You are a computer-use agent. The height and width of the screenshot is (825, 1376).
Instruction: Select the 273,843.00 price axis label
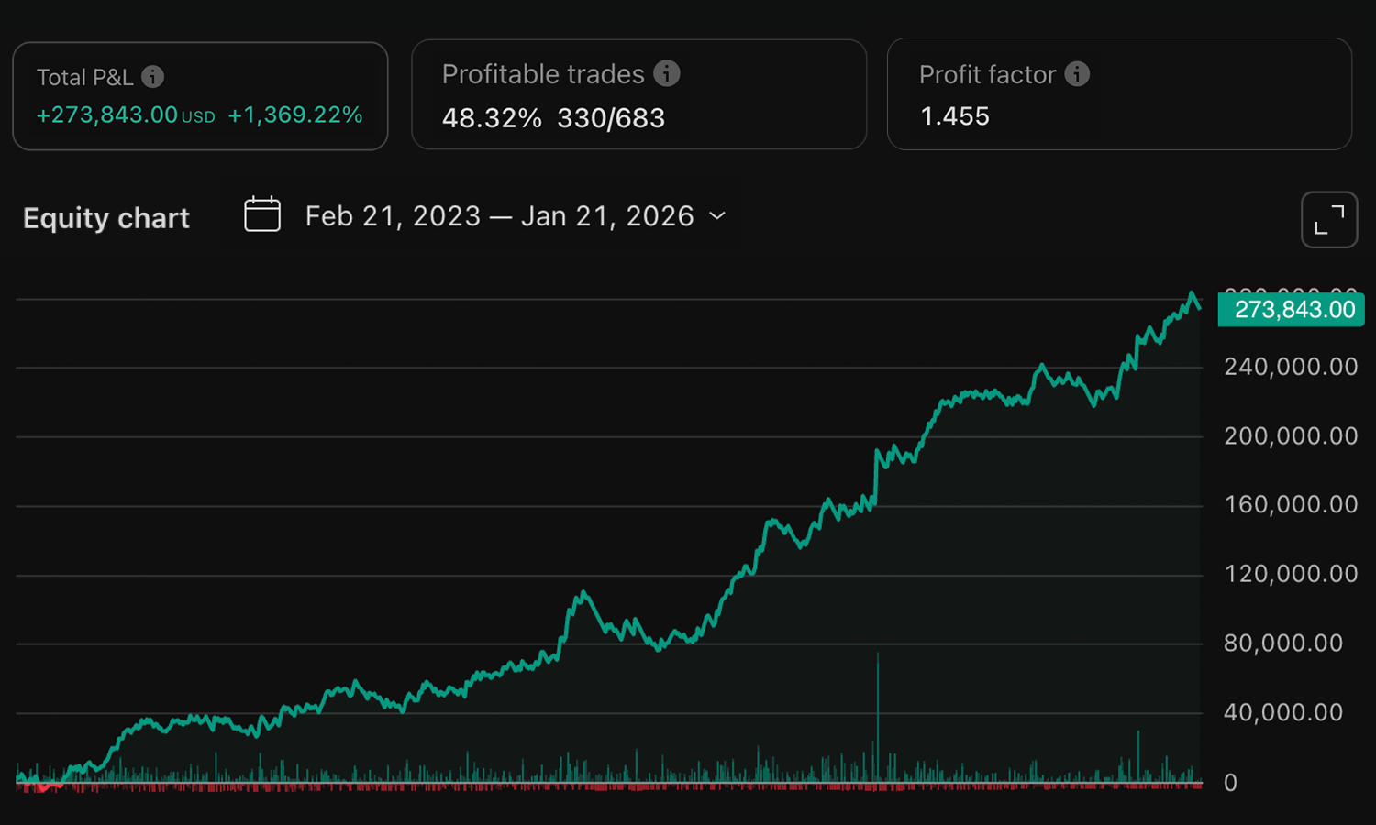tap(1290, 310)
